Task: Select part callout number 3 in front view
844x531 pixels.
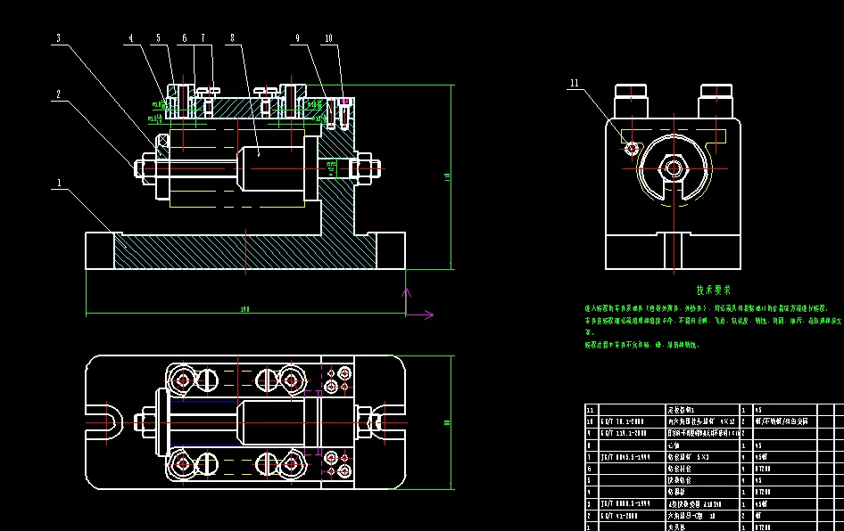Action: coord(59,38)
